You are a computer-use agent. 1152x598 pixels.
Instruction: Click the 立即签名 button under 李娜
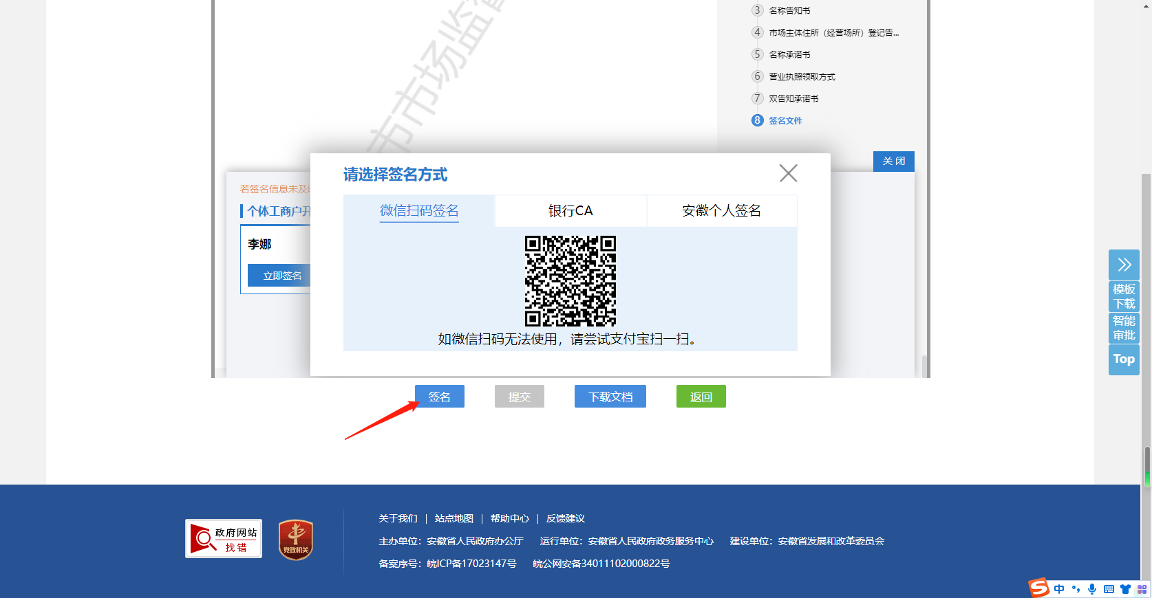281,276
